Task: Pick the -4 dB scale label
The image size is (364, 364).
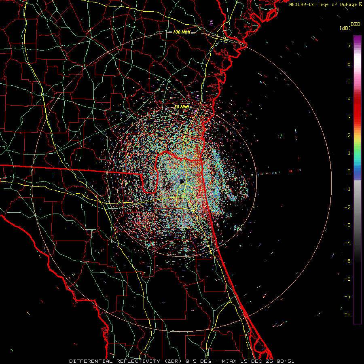Action: (347, 243)
